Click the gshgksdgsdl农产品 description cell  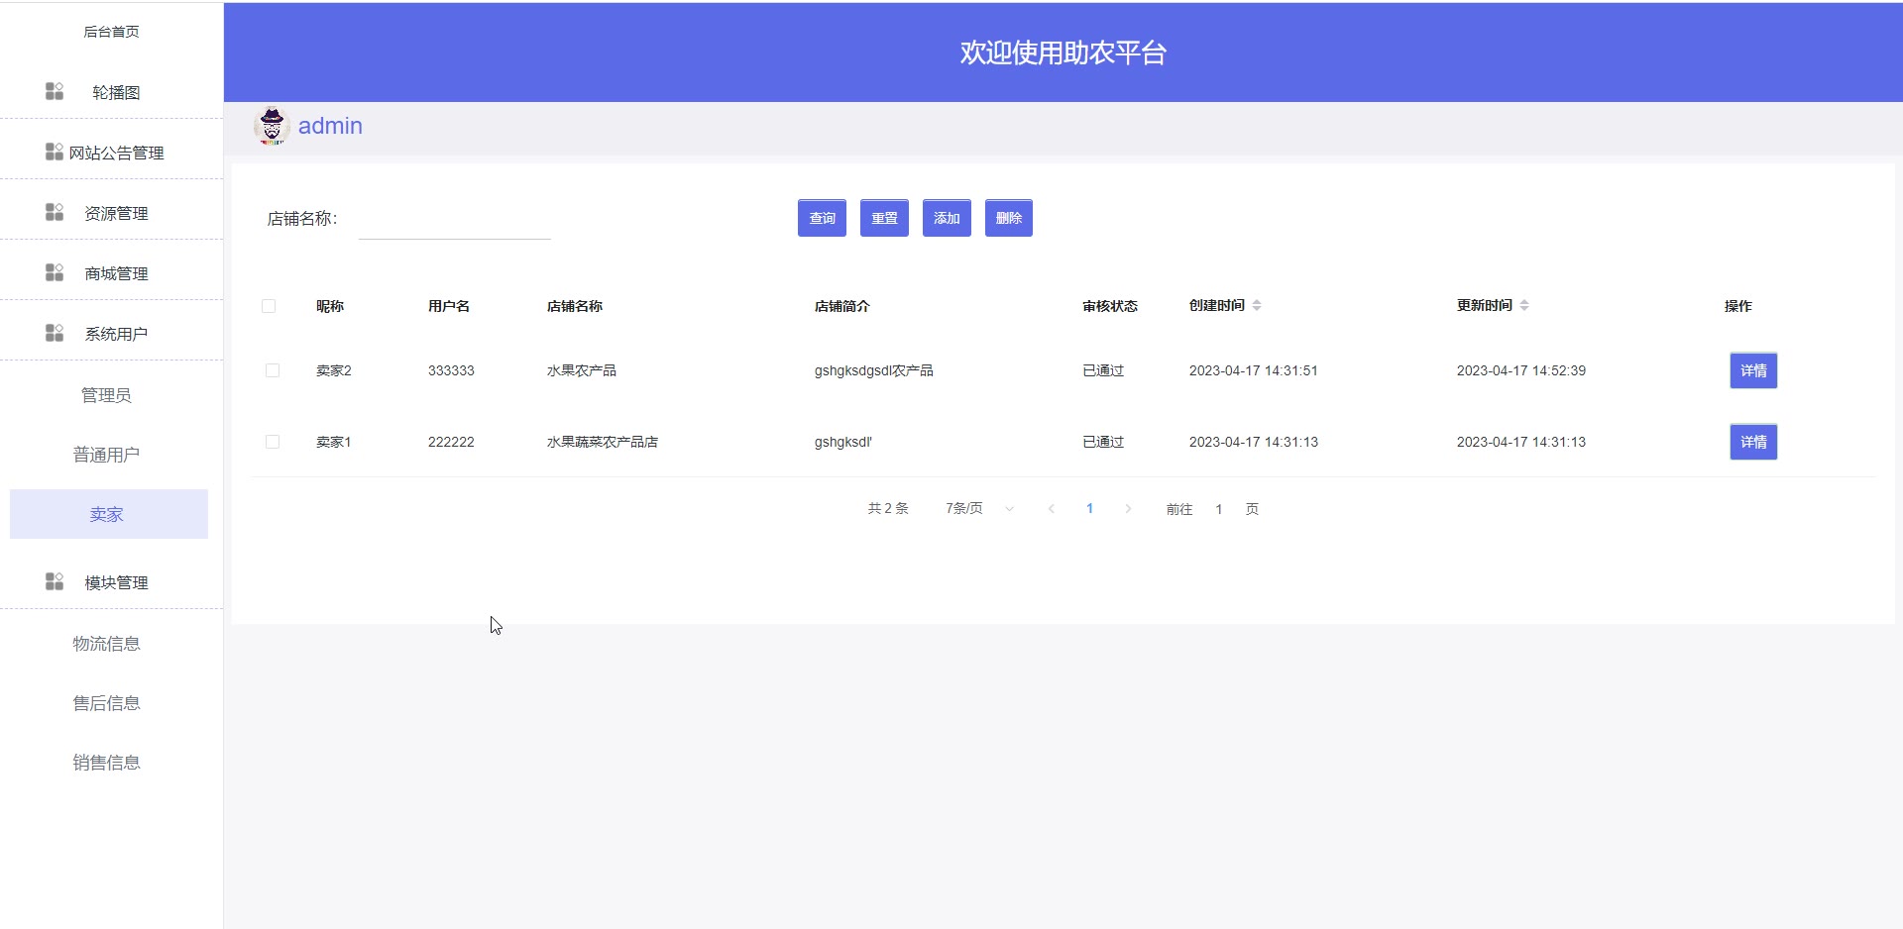point(874,370)
